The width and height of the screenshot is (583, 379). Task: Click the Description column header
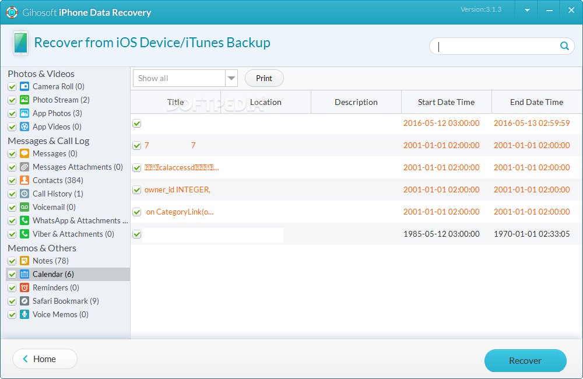[356, 102]
